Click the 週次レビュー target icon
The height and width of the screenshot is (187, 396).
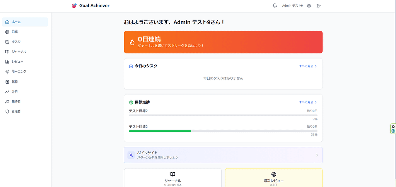[274, 174]
